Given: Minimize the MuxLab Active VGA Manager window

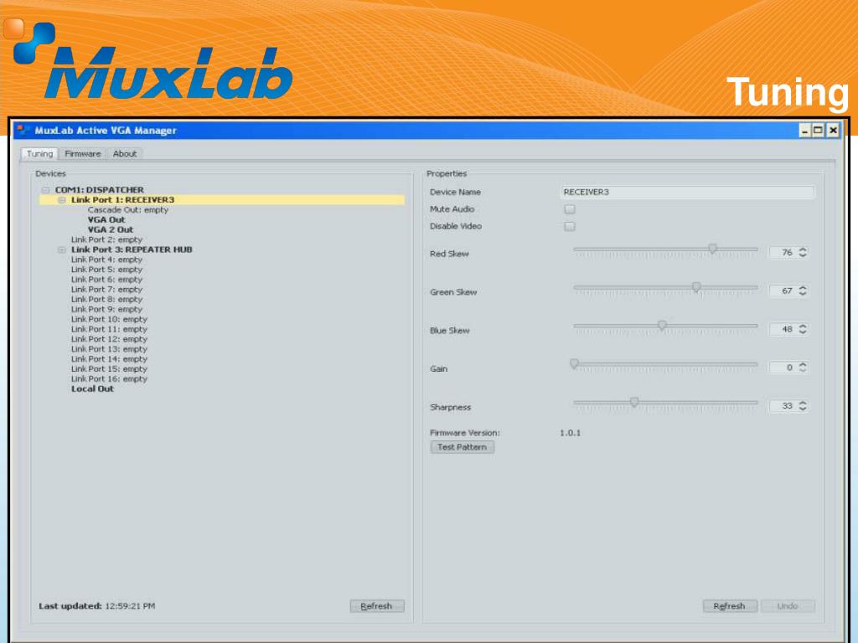Looking at the screenshot, I should point(804,131).
